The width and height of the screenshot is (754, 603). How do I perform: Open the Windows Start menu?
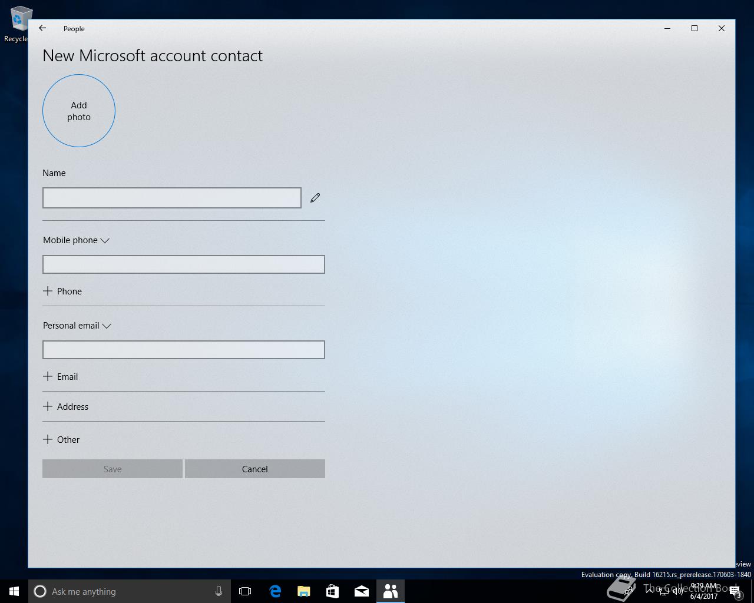point(14,591)
